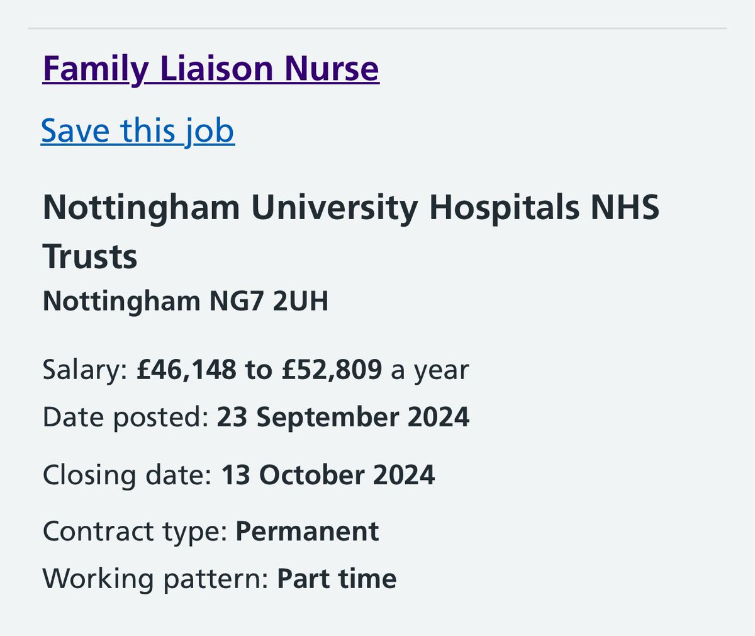Select the Part time working pattern value
This screenshot has width=755, height=636.
pyautogui.click(x=337, y=579)
